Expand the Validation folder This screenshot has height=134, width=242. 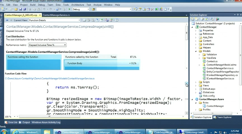[x=200, y=55]
